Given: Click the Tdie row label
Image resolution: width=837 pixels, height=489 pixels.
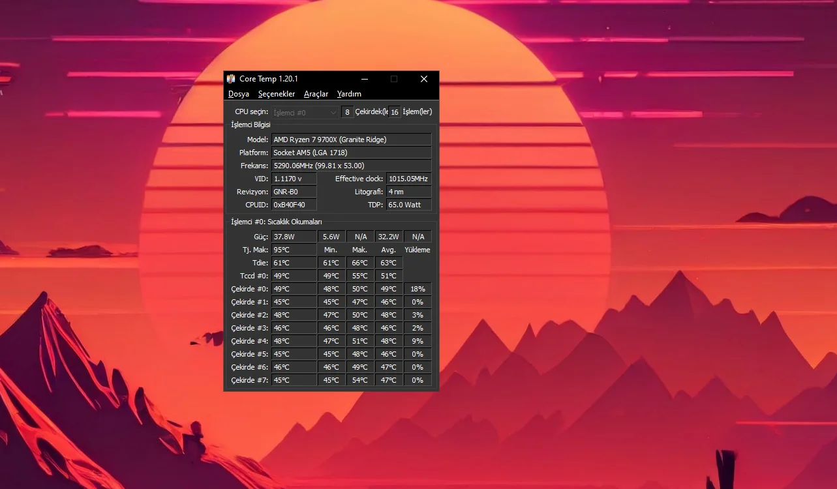Looking at the screenshot, I should point(260,263).
